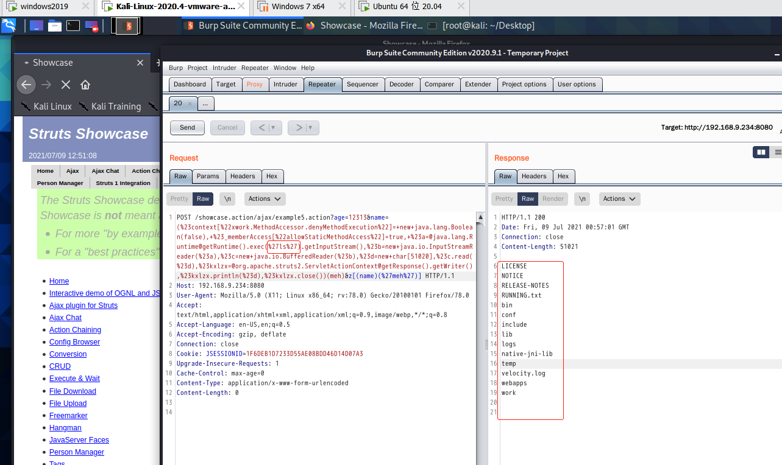Viewport: 782px width, 465px height.
Task: Open the Help menu in Burp
Action: coord(308,68)
